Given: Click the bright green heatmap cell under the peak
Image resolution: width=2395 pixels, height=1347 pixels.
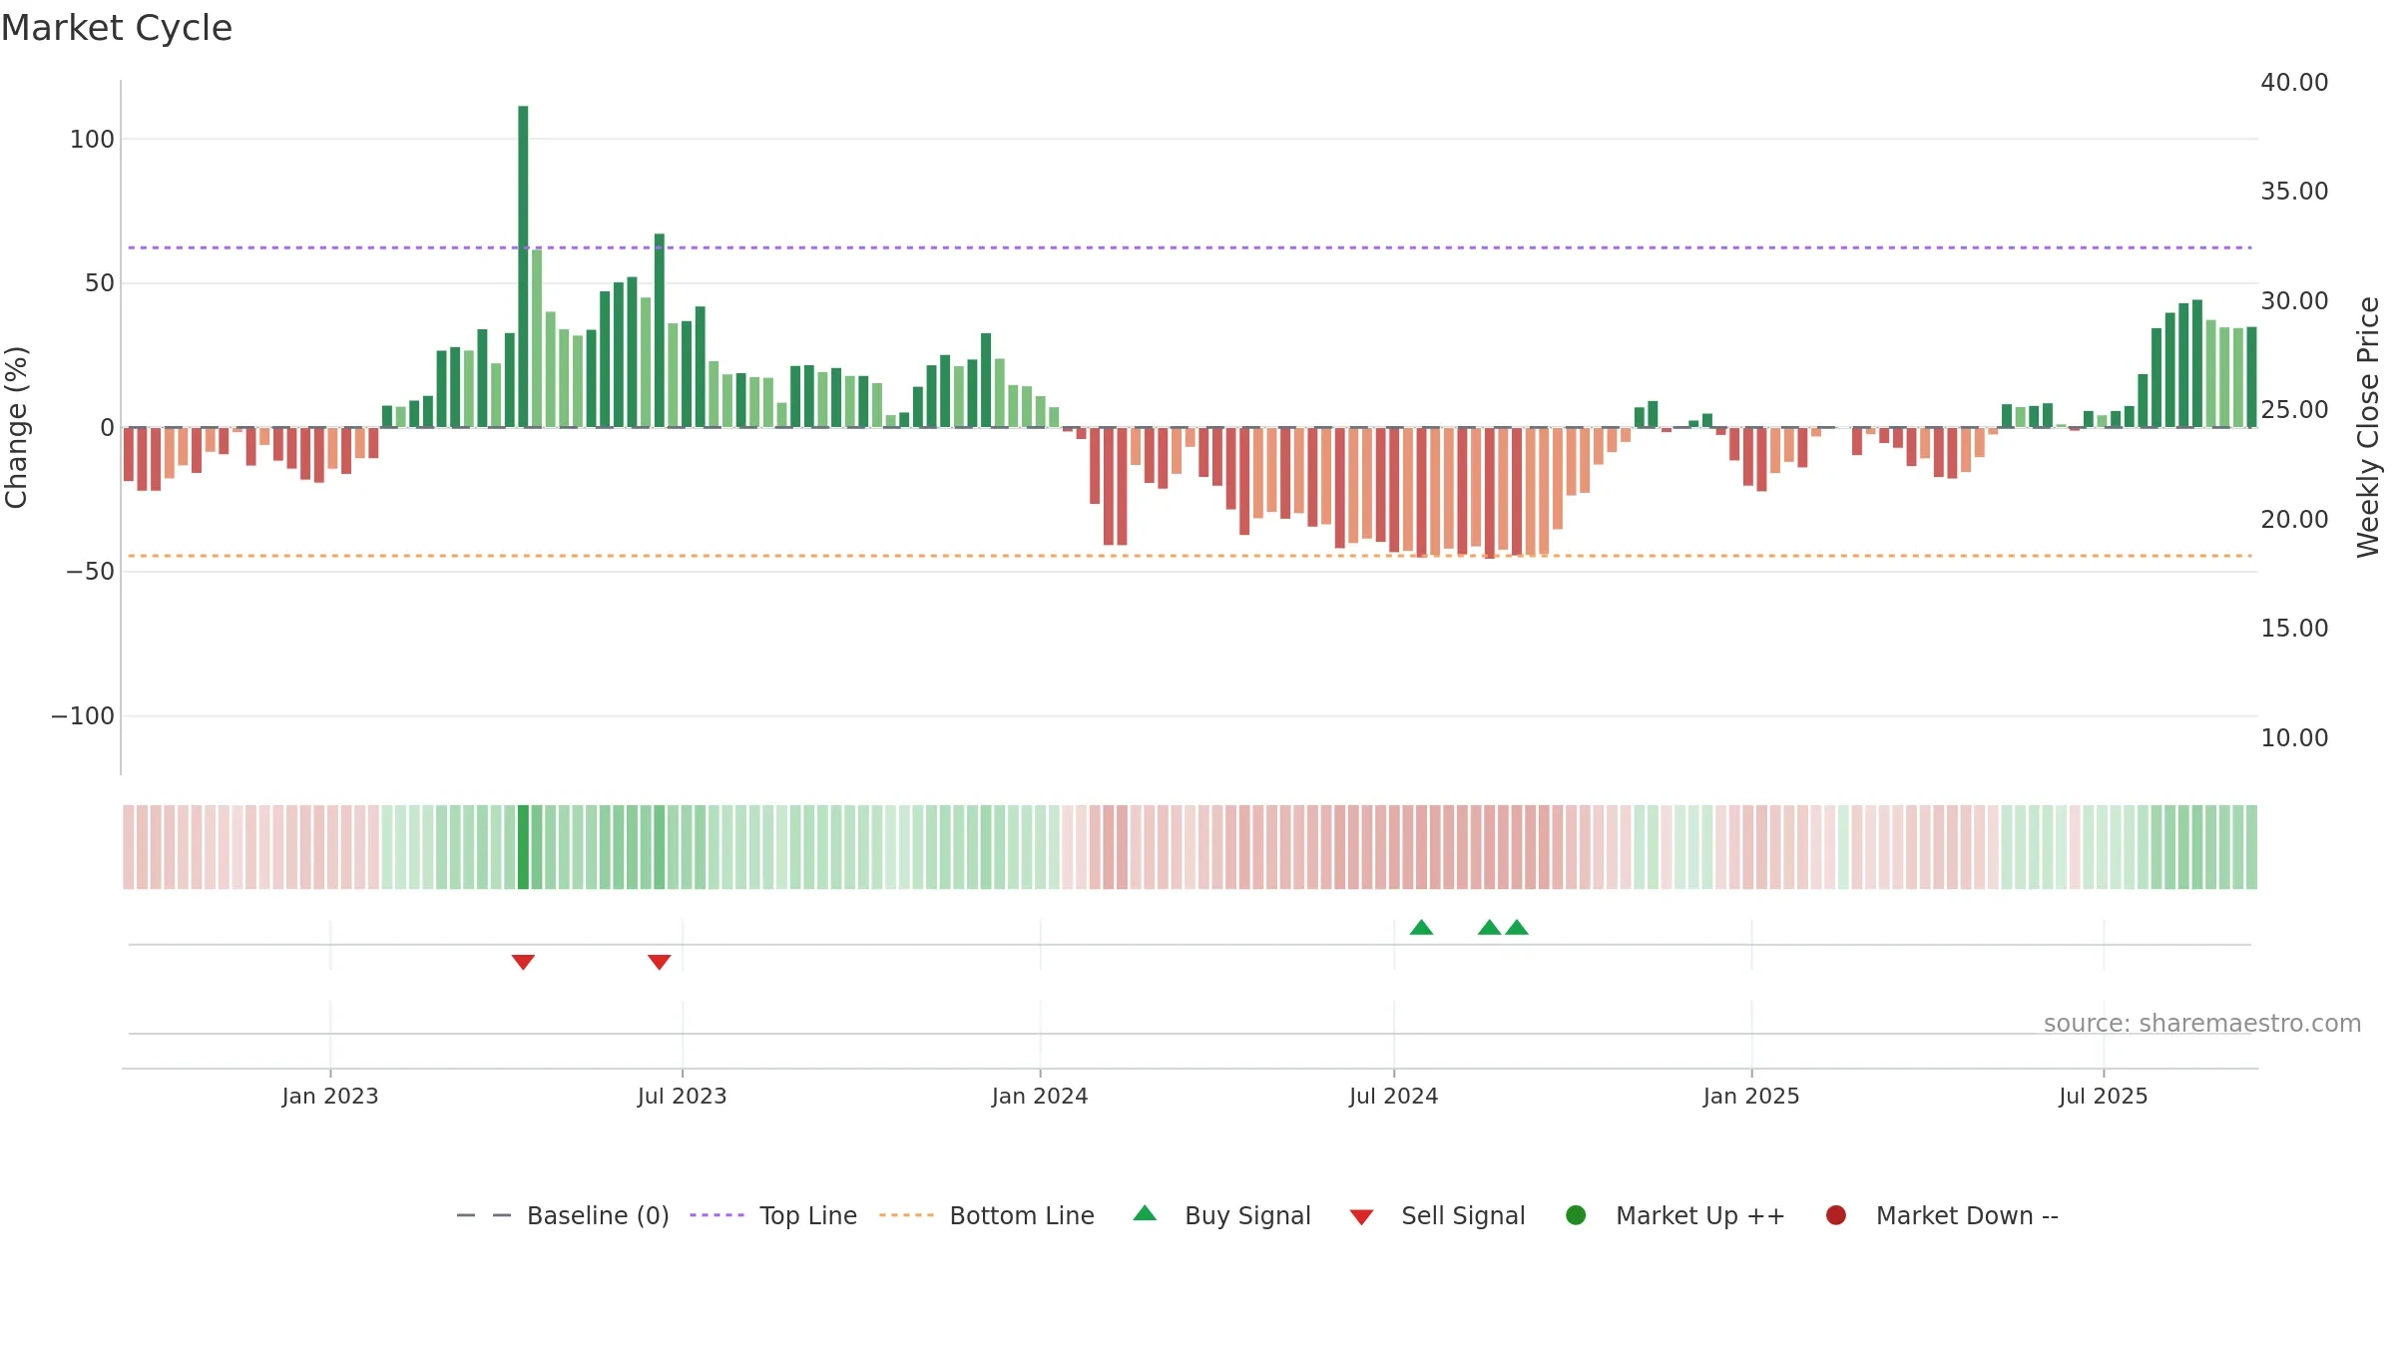Looking at the screenshot, I should point(523,847).
